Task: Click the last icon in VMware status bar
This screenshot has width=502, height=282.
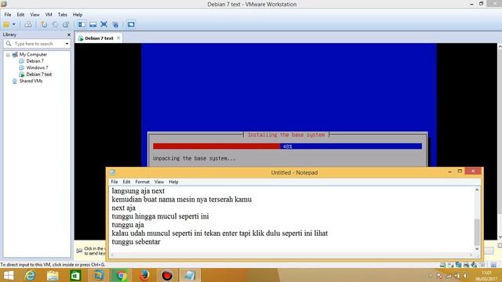Action: 493,265
